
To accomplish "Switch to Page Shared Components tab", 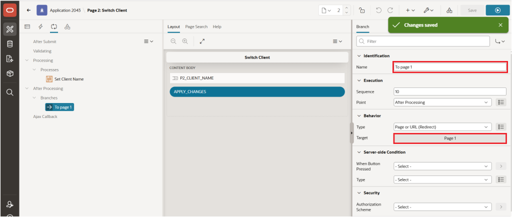I will pyautogui.click(x=67, y=27).
